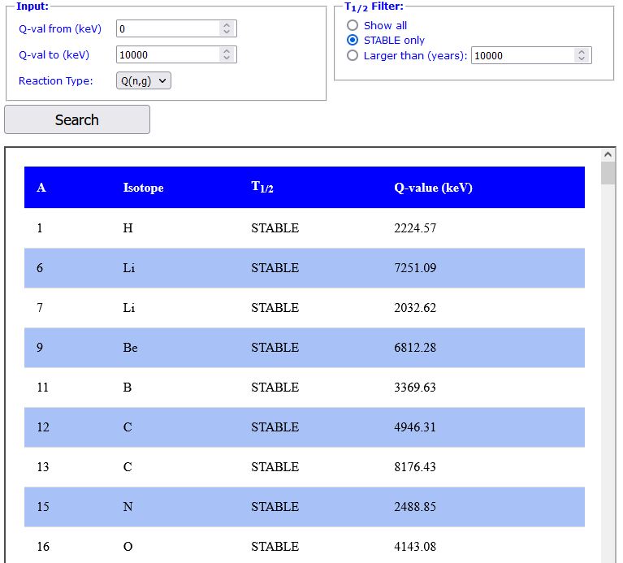
Task: Choose Larger than (years) filter option
Action: click(x=353, y=55)
